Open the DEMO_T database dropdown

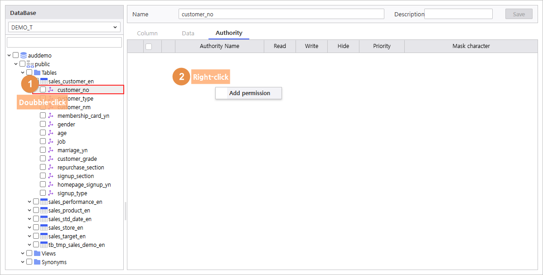pyautogui.click(x=64, y=27)
